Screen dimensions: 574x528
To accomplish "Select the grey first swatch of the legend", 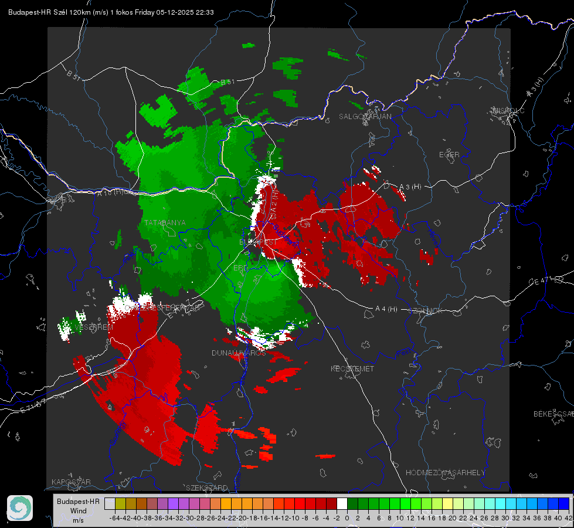I will pos(110,503).
